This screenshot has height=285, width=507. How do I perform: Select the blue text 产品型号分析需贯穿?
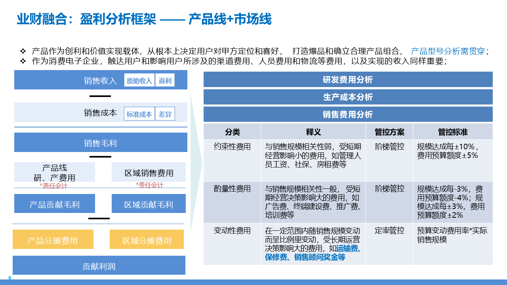tap(448, 51)
